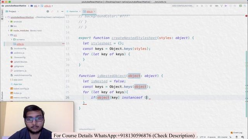Toggle the Project tool window side tab
Screen dimensions: 248x139
2,15
